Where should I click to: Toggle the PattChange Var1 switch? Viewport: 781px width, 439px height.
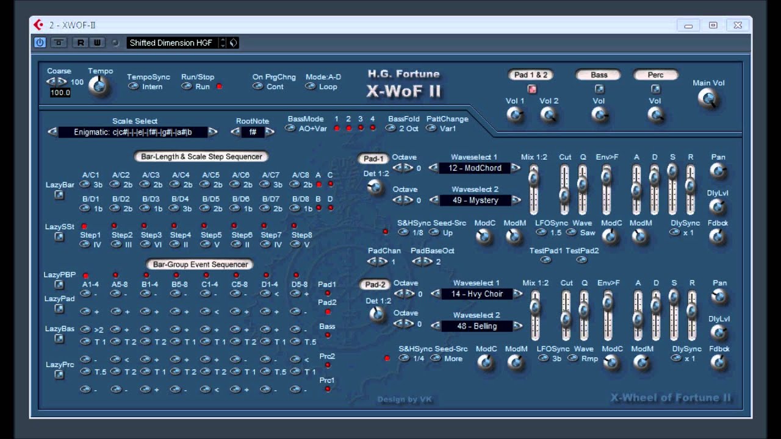431,129
